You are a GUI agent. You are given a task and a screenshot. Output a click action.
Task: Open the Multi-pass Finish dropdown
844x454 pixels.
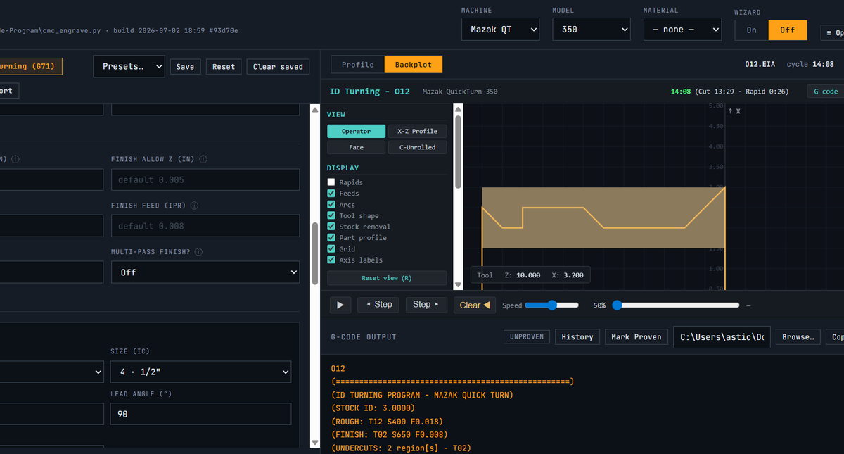[x=205, y=272]
